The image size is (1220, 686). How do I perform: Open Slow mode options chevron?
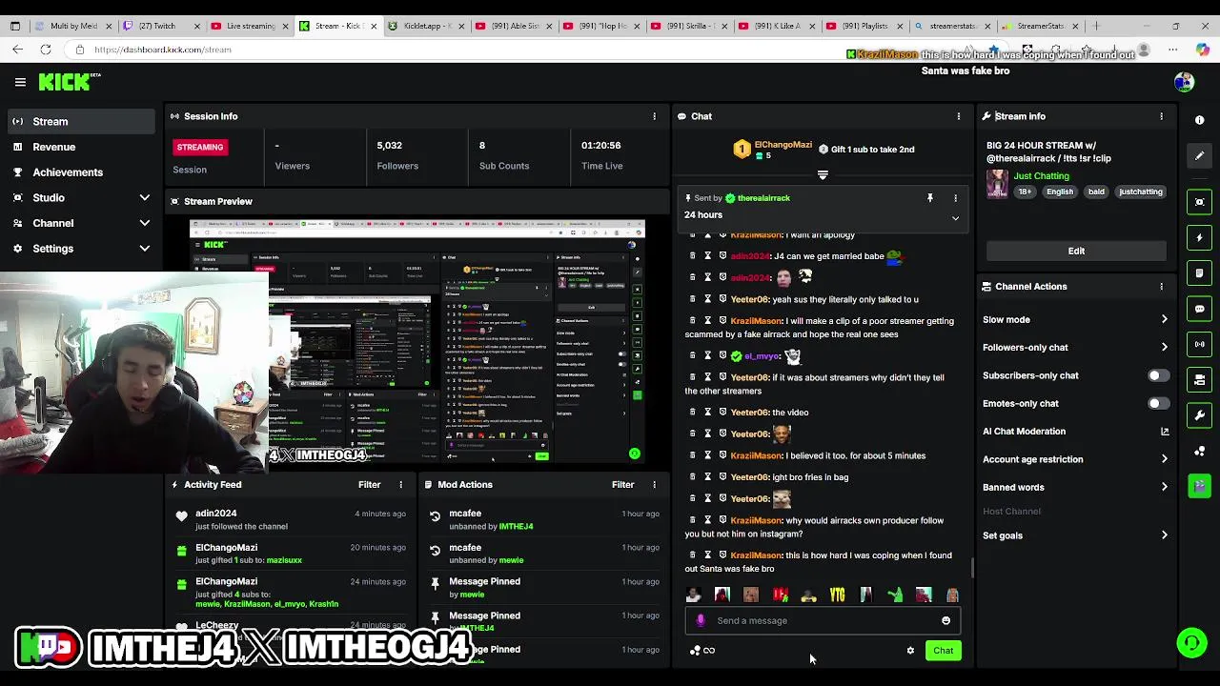pos(1164,320)
